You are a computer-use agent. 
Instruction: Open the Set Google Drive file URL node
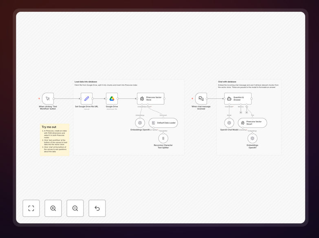click(x=87, y=98)
